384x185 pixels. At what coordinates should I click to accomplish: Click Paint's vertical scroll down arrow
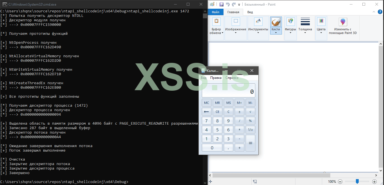381,170
